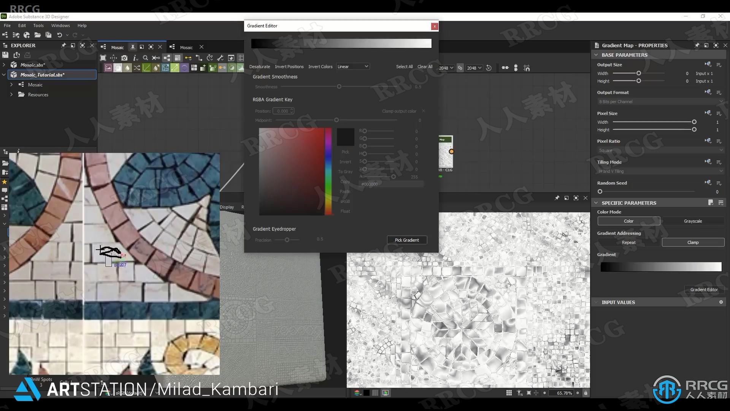Select the Invert Positions option in gradient
This screenshot has height=411, width=730.
click(x=289, y=66)
